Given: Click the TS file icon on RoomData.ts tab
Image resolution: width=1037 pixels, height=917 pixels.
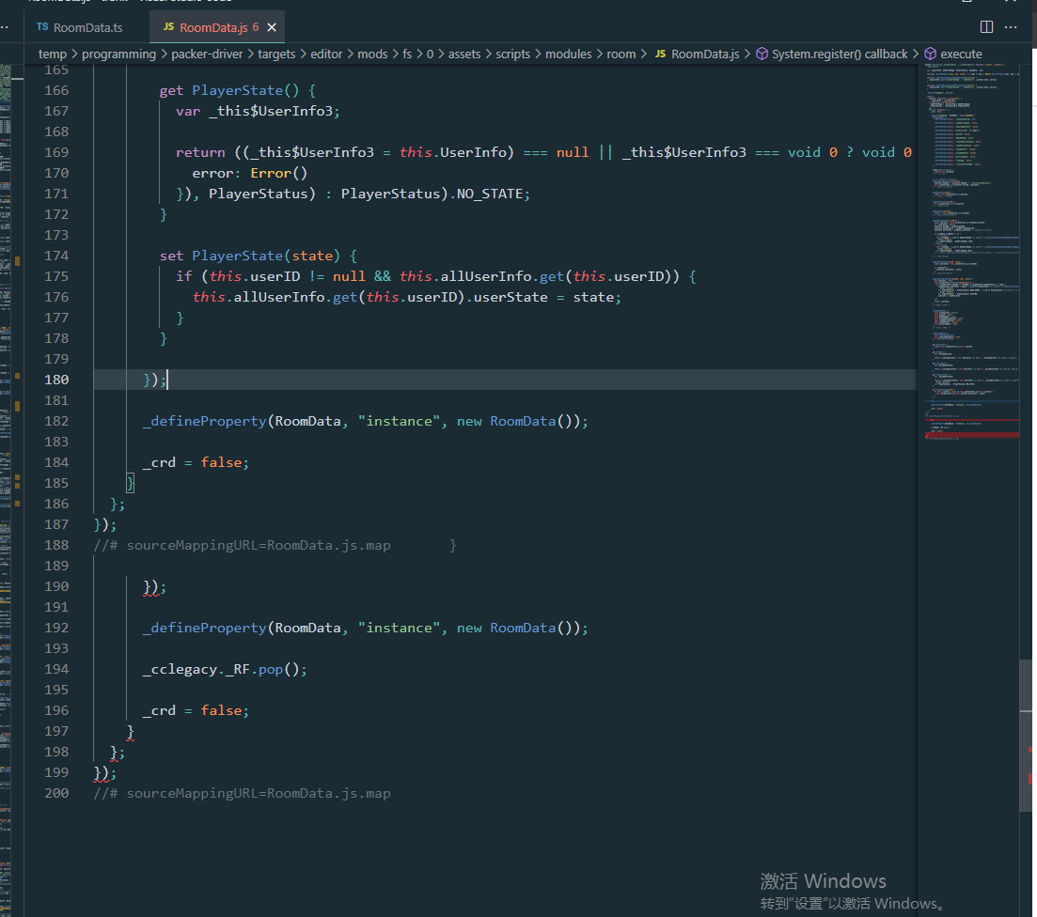Looking at the screenshot, I should point(42,26).
